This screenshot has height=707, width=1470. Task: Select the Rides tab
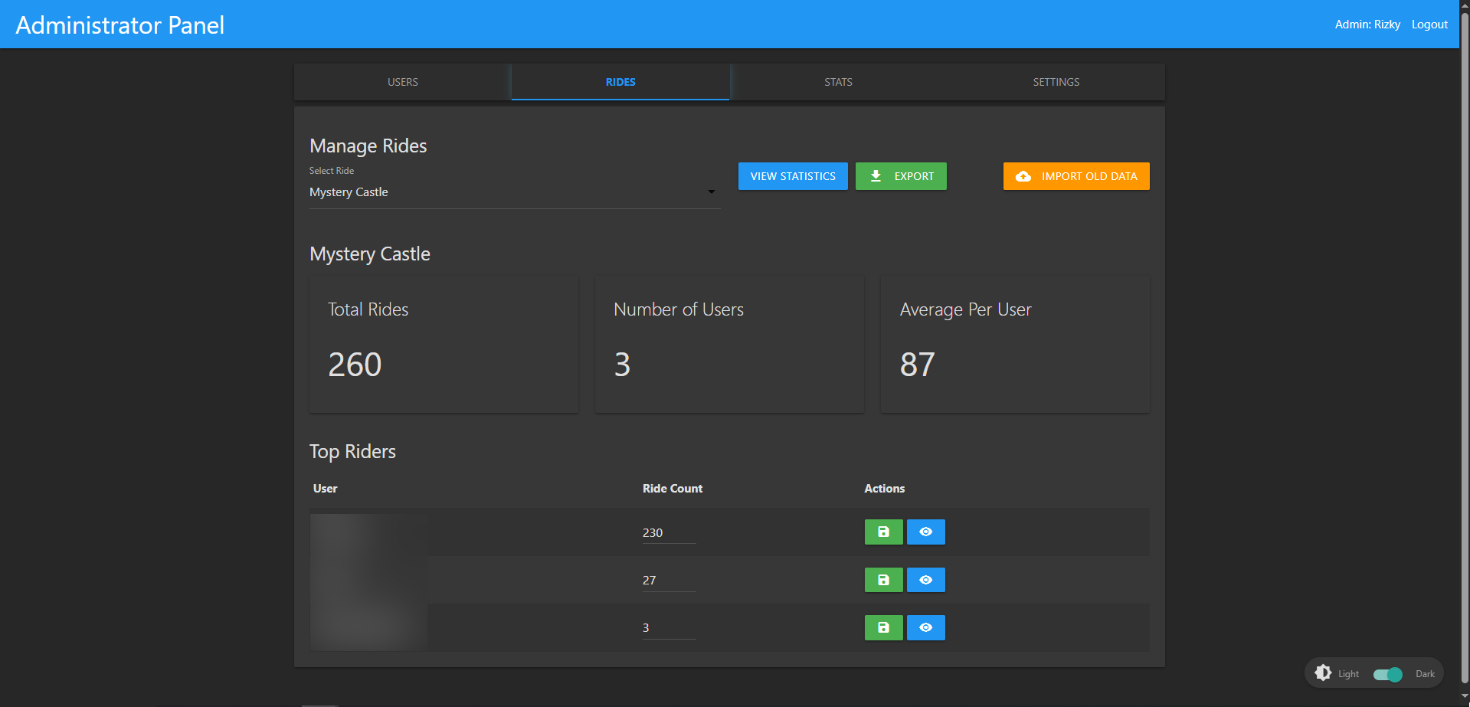pyautogui.click(x=620, y=82)
